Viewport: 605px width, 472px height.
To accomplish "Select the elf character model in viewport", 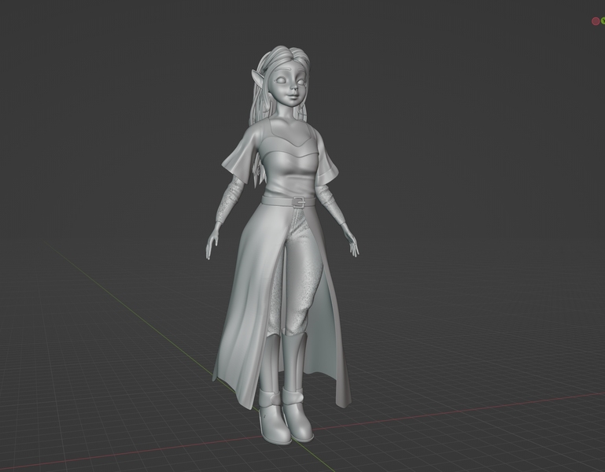I will (x=282, y=245).
